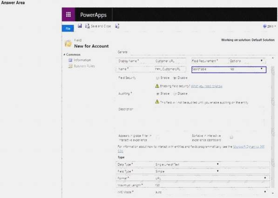Click the Business Rules item's icon
This screenshot has height=198, width=278.
point(70,66)
